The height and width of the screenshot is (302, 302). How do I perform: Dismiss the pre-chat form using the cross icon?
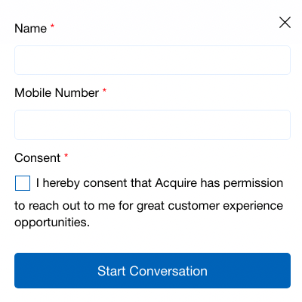tap(285, 23)
